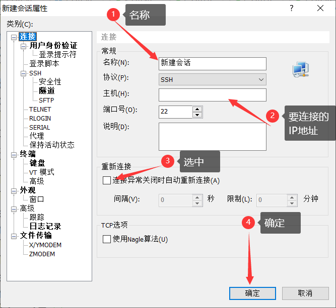Viewport: 336px width, 308px height.
Task: Select 高级 under 终端
Action: click(37, 181)
